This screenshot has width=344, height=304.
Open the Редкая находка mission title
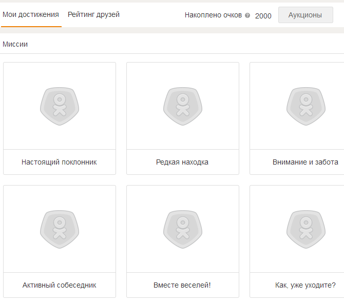click(182, 162)
